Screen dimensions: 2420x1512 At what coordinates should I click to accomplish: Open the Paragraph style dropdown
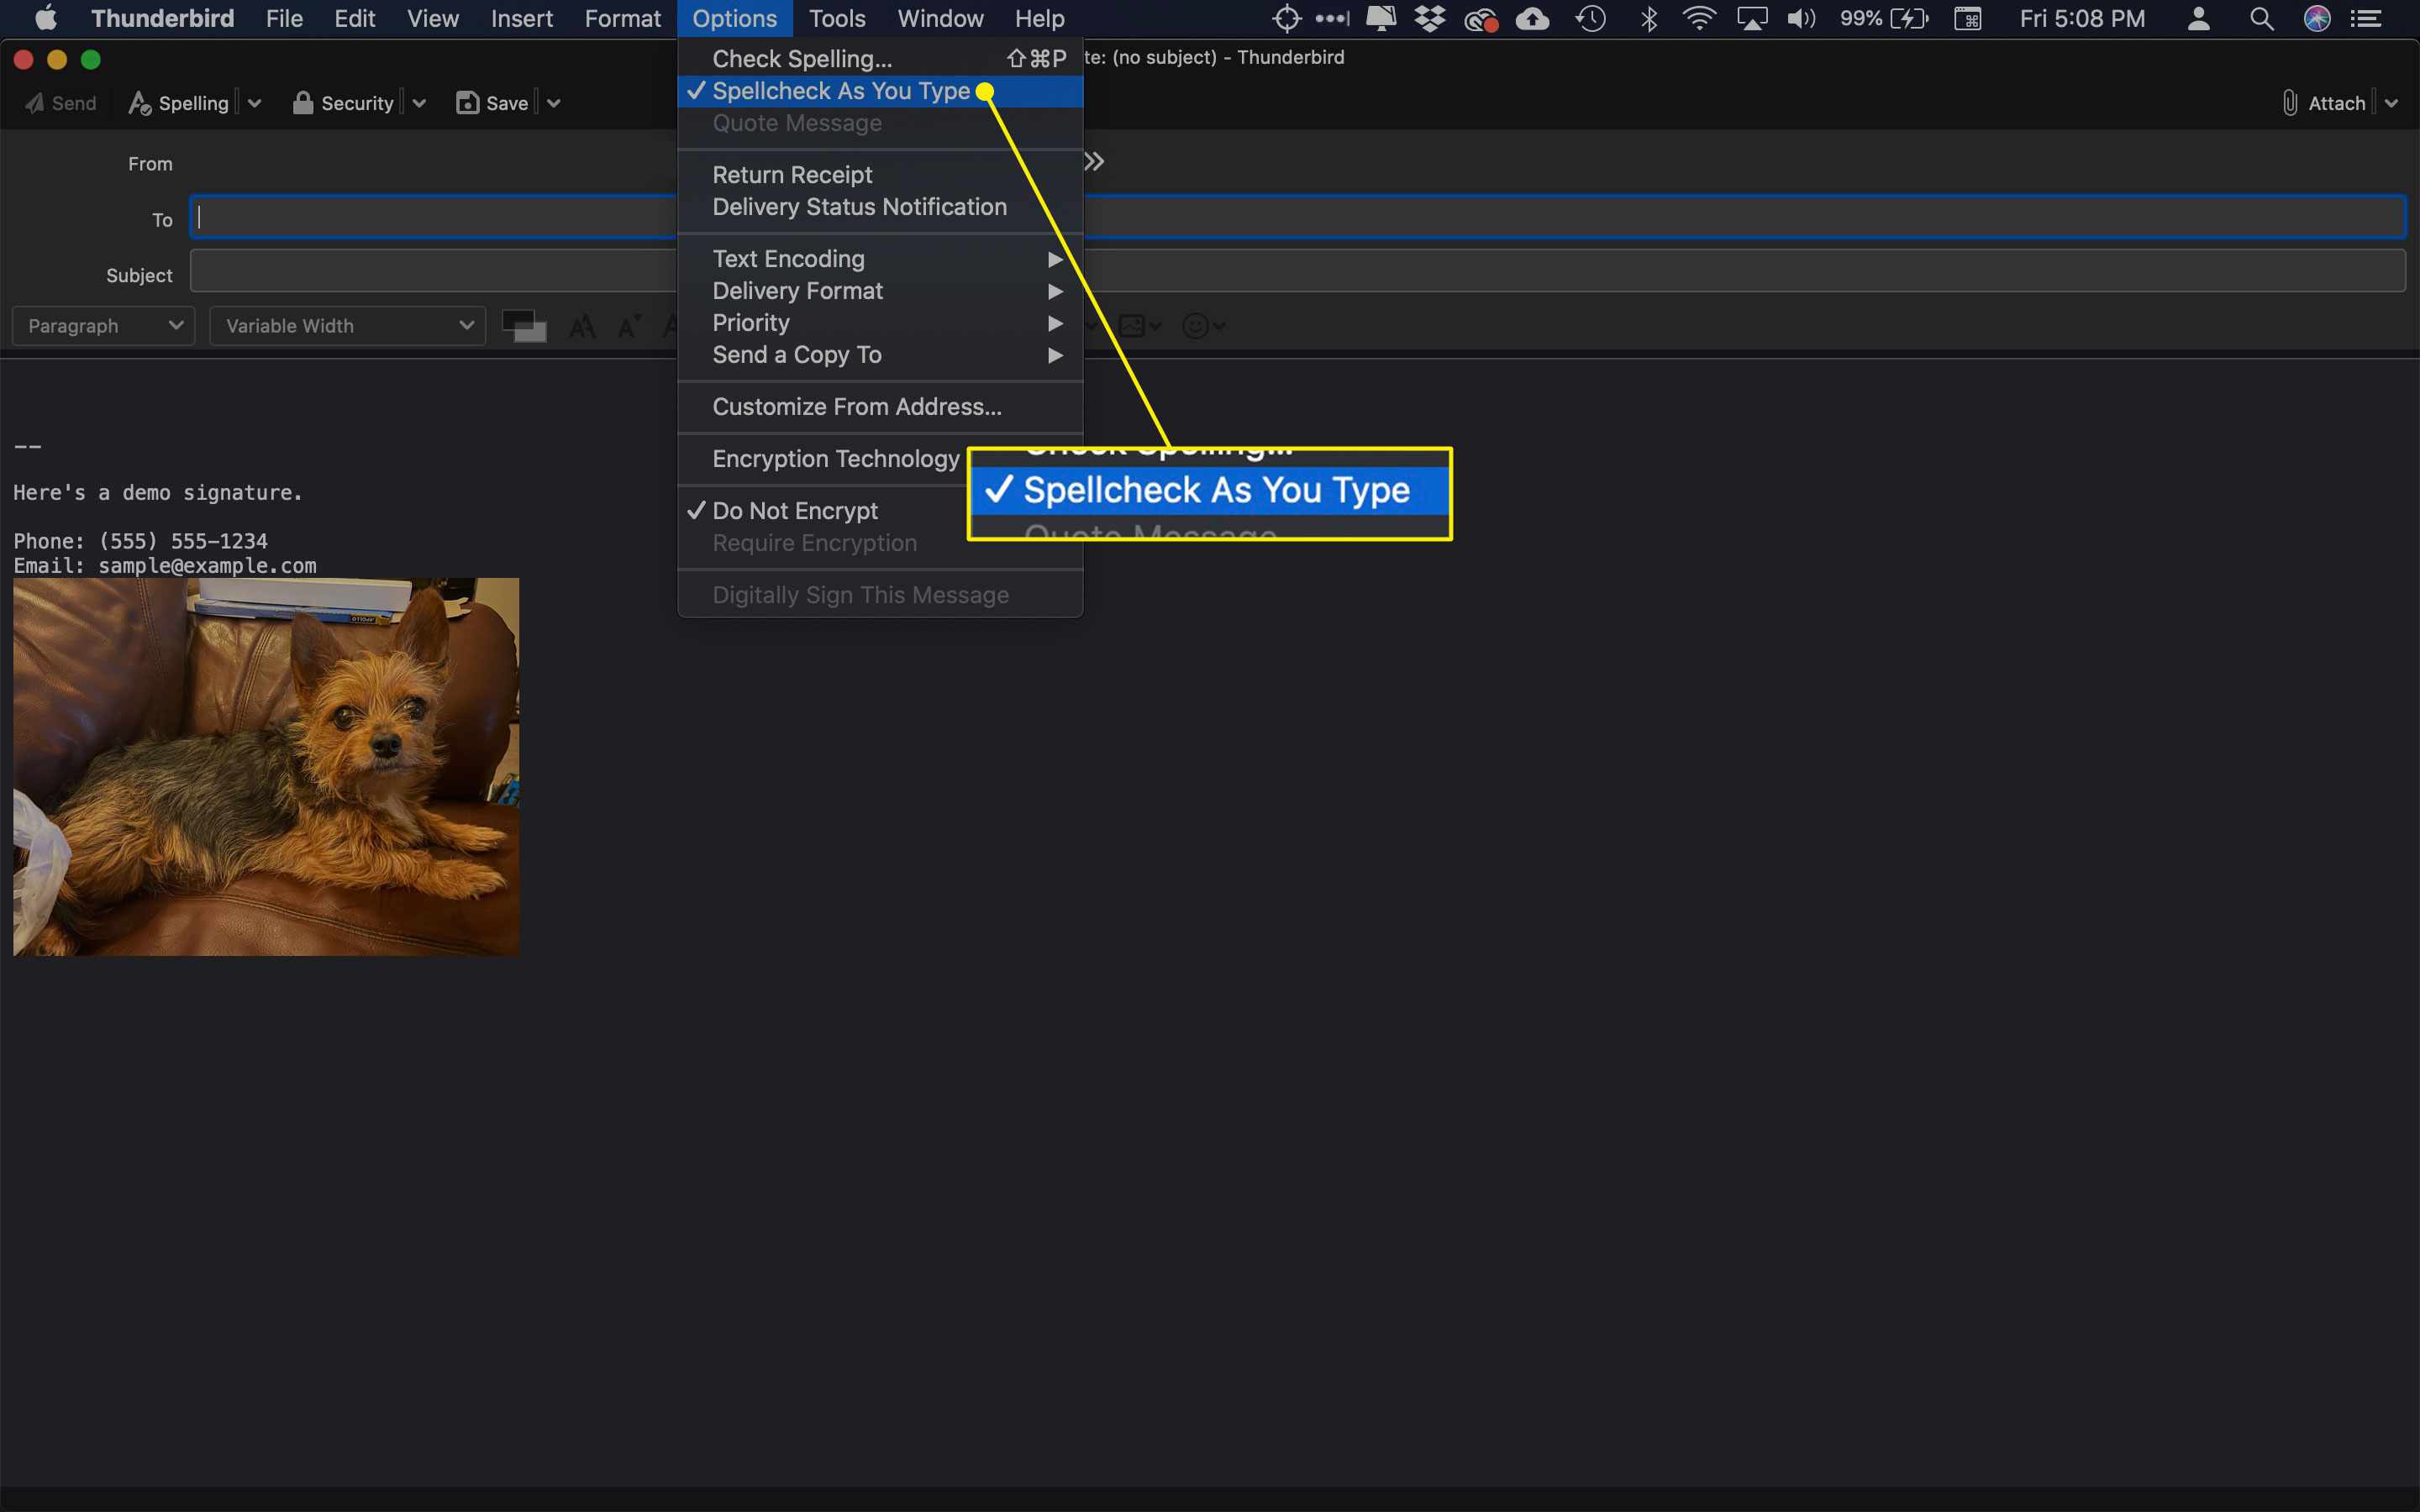point(104,326)
